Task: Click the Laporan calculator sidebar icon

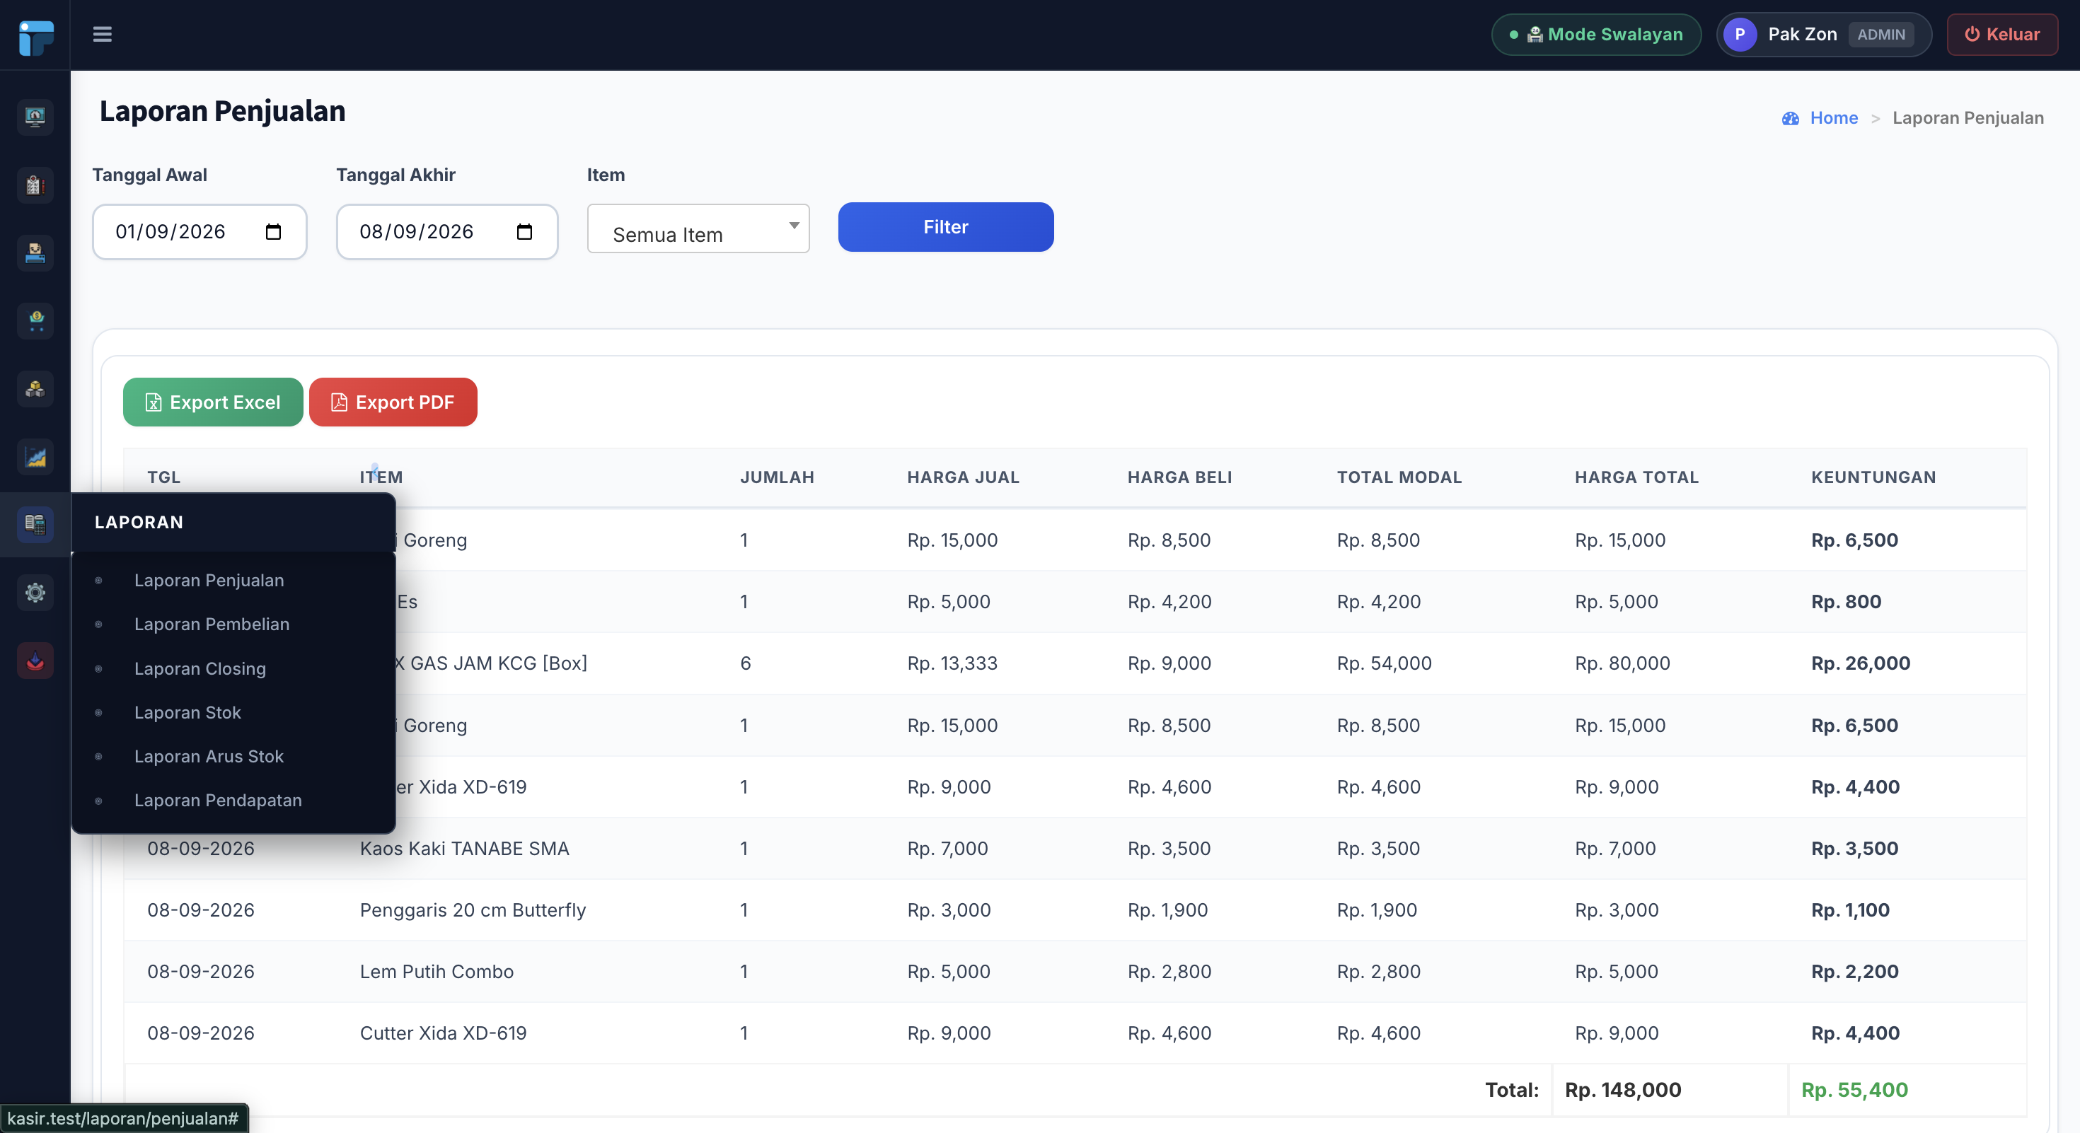Action: point(35,525)
